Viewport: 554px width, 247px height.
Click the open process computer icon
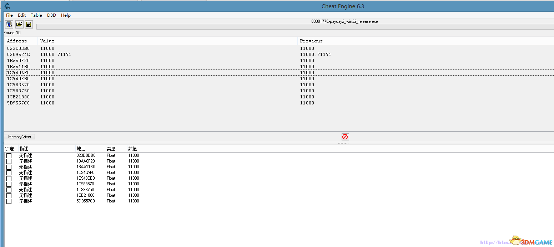[9, 24]
